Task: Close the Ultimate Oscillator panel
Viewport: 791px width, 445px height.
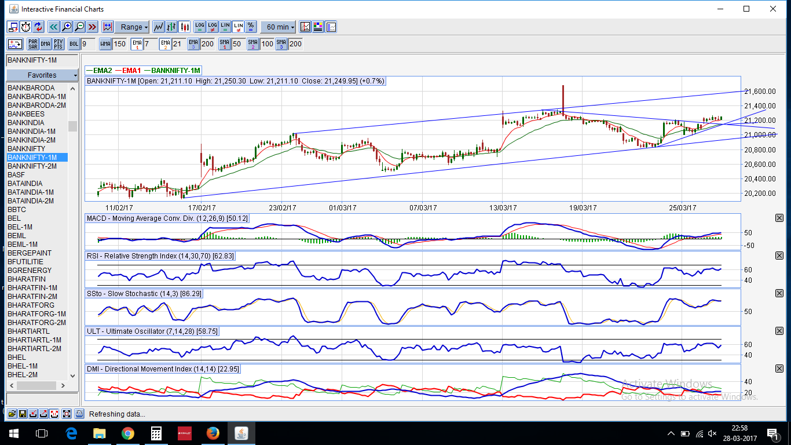Action: point(779,331)
